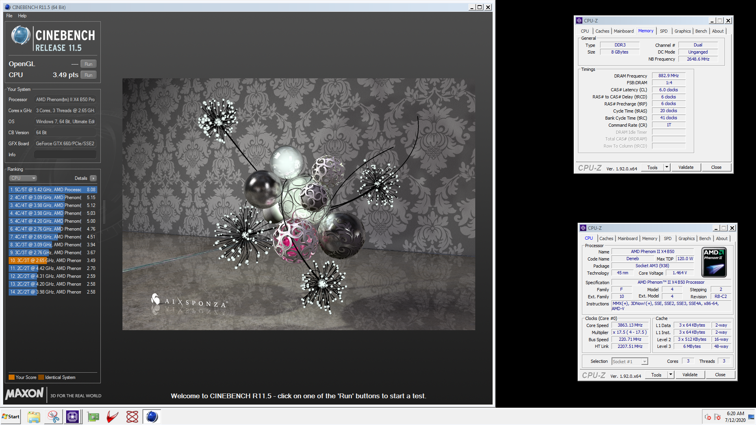The image size is (756, 425).
Task: Select ranking row 6 4C/4T @ 2.76 GHz
Action: tap(53, 229)
